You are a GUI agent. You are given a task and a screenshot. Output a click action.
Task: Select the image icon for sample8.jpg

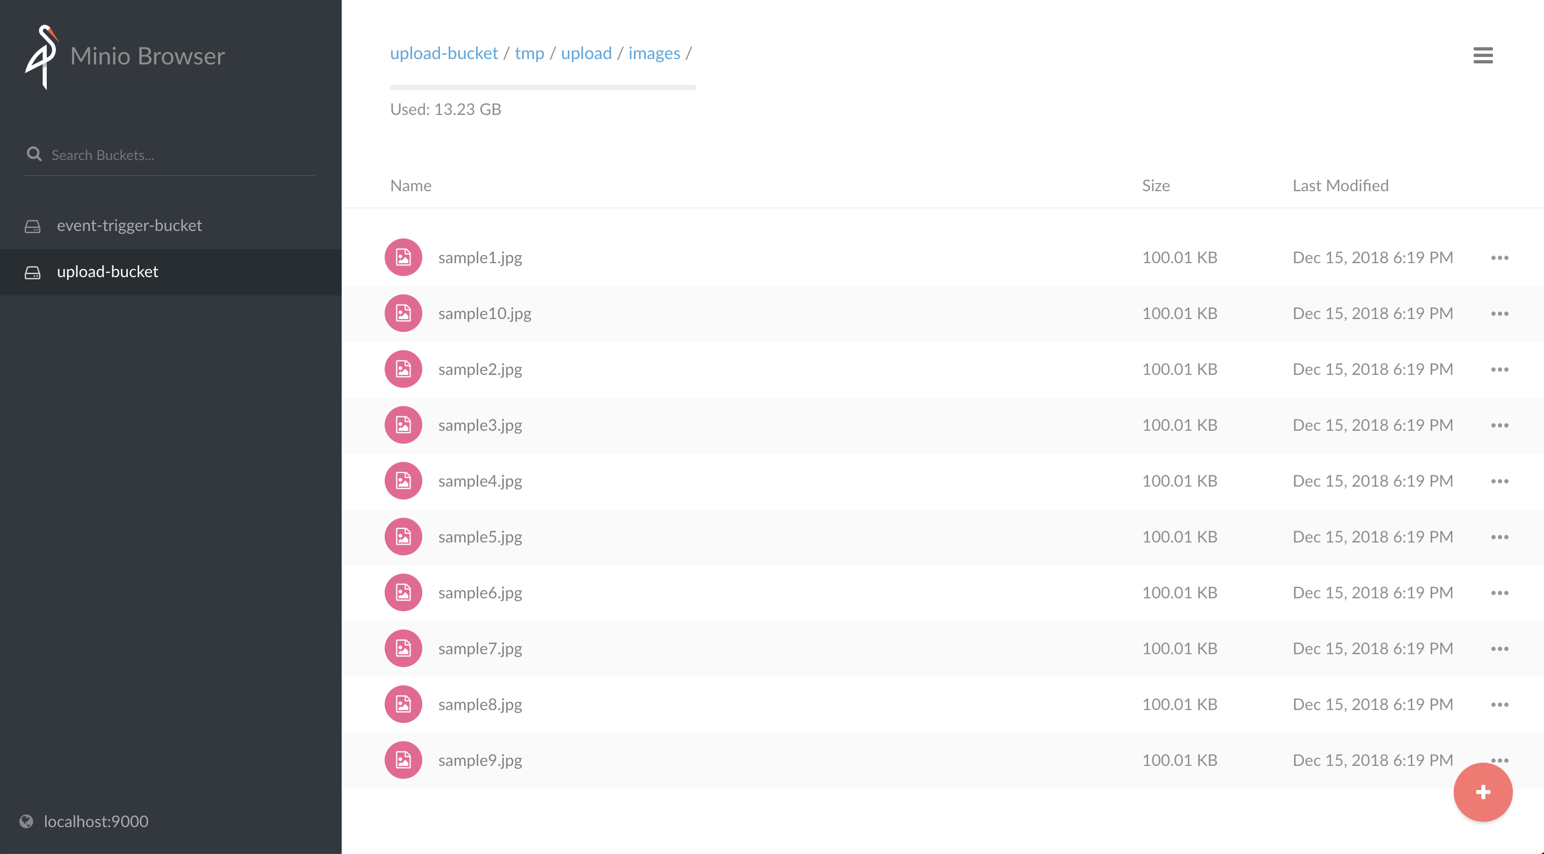[403, 704]
